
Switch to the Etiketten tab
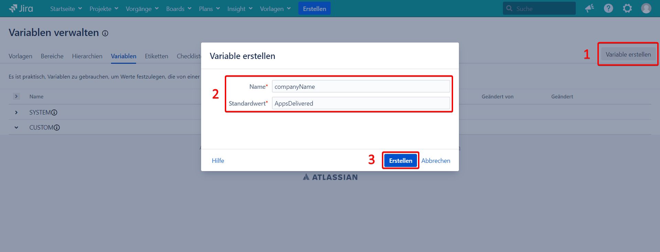pyautogui.click(x=156, y=56)
